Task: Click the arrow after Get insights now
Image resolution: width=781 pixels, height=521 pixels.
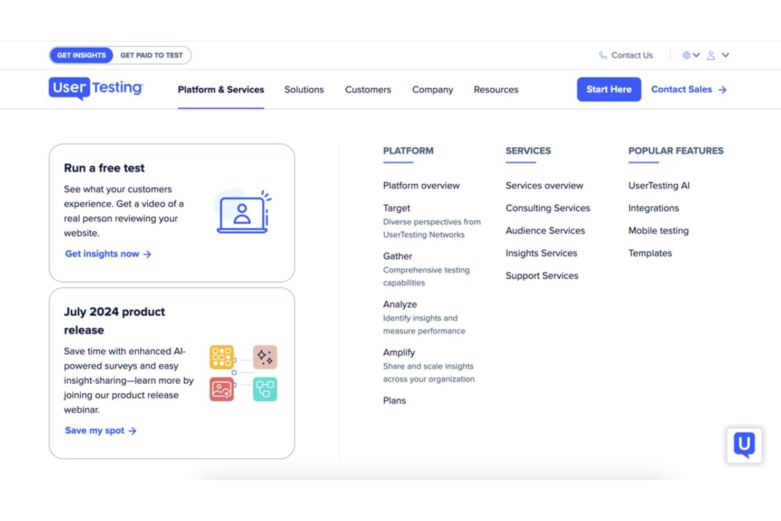Action: (x=147, y=254)
